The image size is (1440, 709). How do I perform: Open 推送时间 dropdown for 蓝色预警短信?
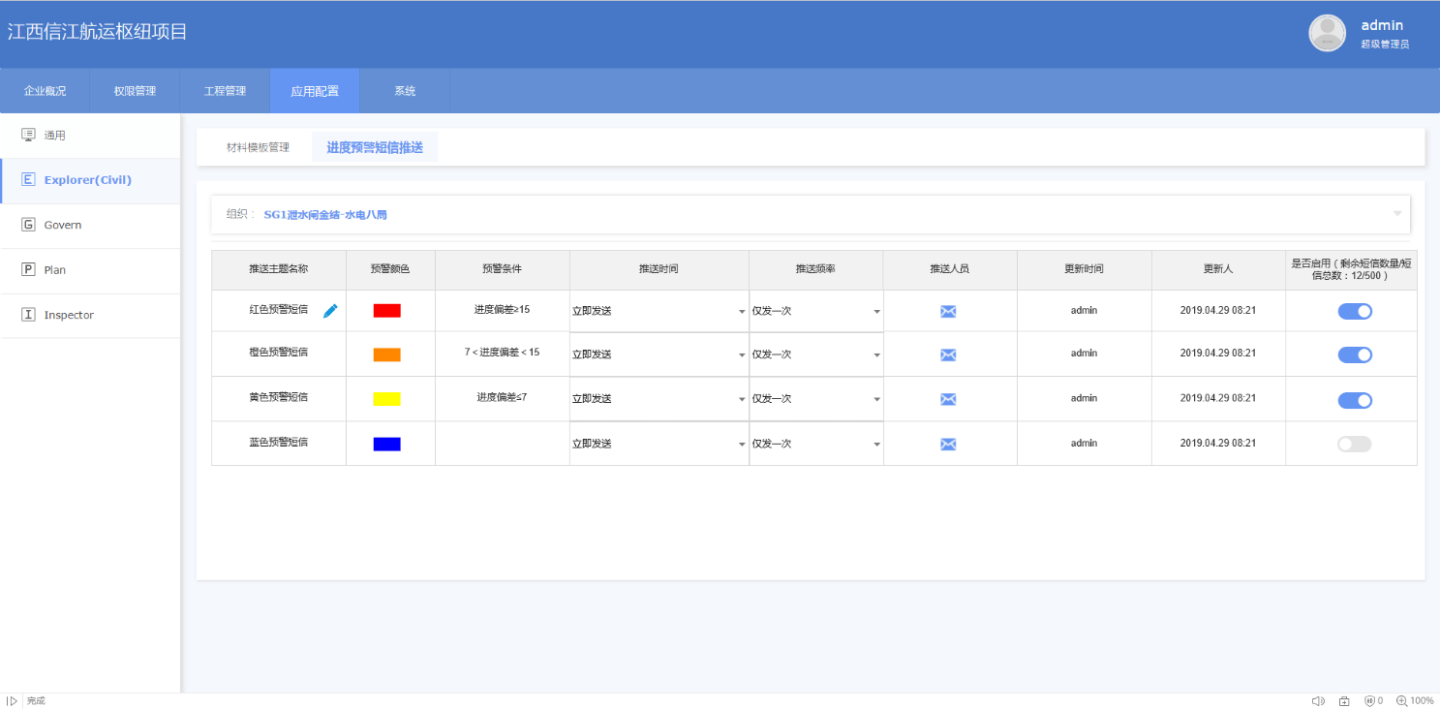(659, 444)
